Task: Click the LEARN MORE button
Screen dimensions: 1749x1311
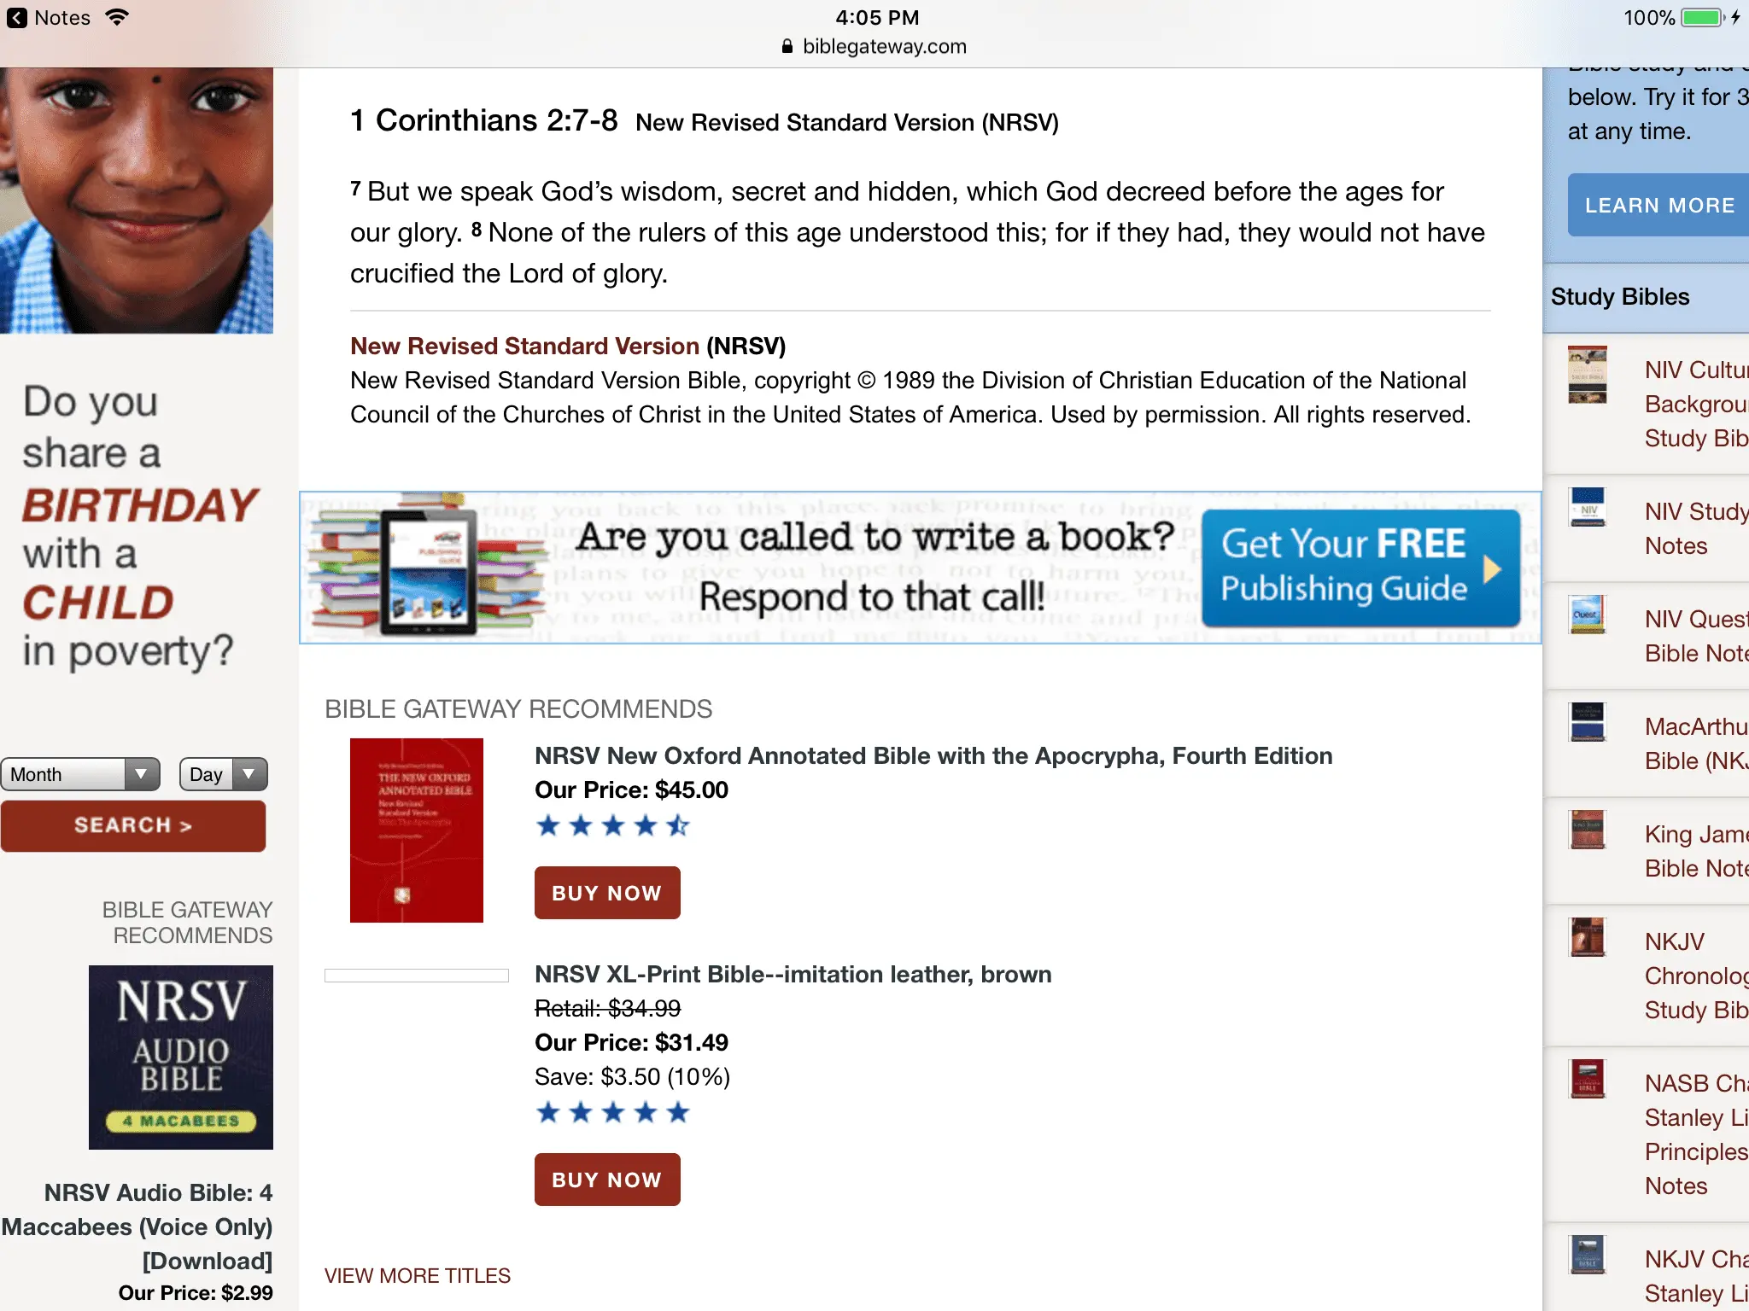Action: (1658, 206)
